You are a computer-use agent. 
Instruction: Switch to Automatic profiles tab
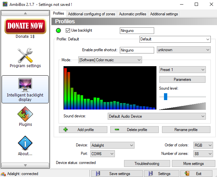click(x=133, y=14)
